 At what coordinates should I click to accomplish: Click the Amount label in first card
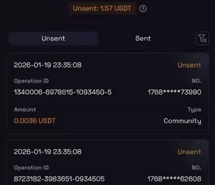click(x=25, y=110)
